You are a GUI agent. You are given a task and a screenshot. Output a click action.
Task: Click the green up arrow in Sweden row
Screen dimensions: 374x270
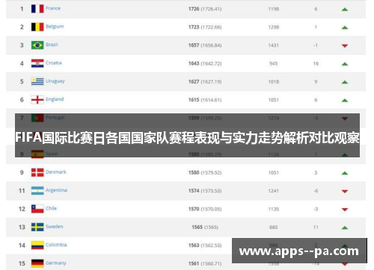click(x=345, y=227)
